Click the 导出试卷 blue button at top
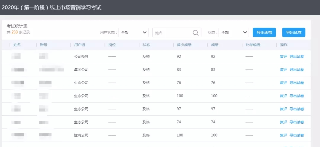320x147 pixels. click(294, 32)
